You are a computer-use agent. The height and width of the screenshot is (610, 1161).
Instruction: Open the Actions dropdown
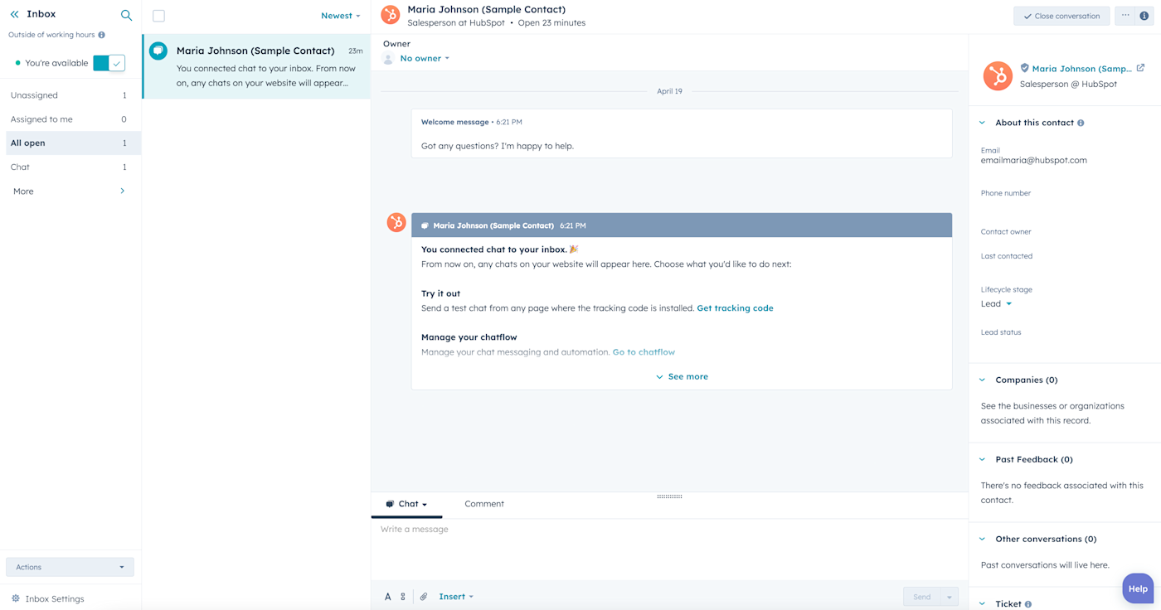[70, 567]
